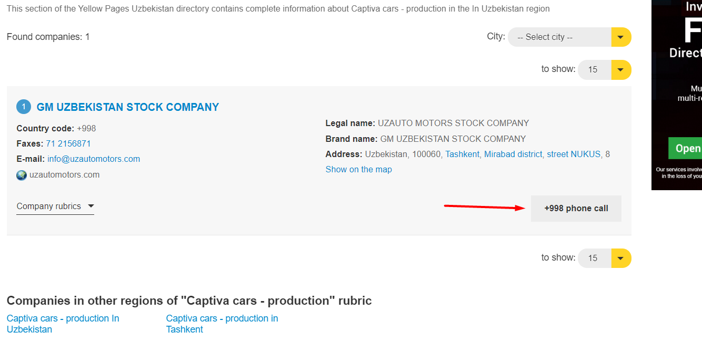Image resolution: width=702 pixels, height=352 pixels.
Task: Click the Mirabad district link
Action: (x=513, y=154)
